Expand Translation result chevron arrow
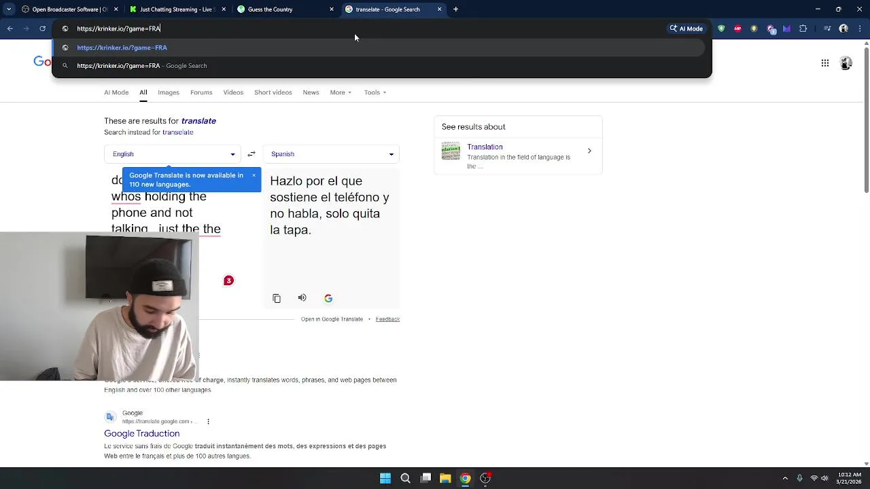This screenshot has height=489, width=870. point(589,151)
